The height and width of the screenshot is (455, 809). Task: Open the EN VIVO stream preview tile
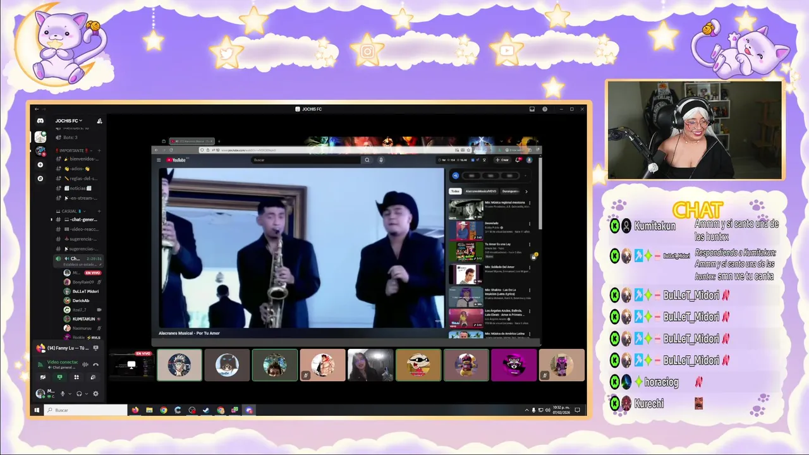pos(131,365)
